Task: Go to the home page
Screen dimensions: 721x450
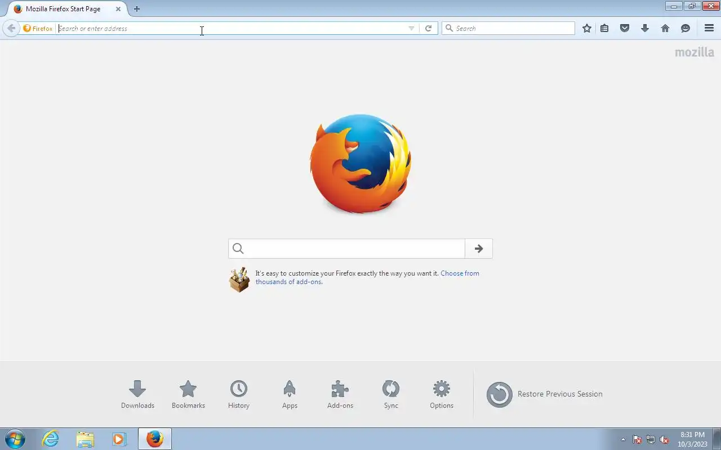Action: (665, 28)
